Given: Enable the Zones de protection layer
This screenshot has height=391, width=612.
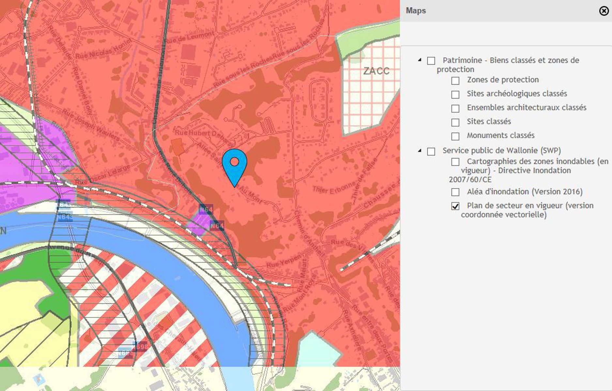Looking at the screenshot, I should coord(455,80).
